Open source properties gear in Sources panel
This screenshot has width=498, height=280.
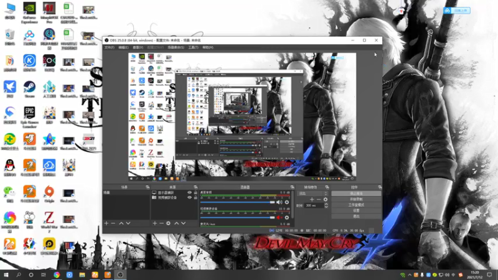168,223
